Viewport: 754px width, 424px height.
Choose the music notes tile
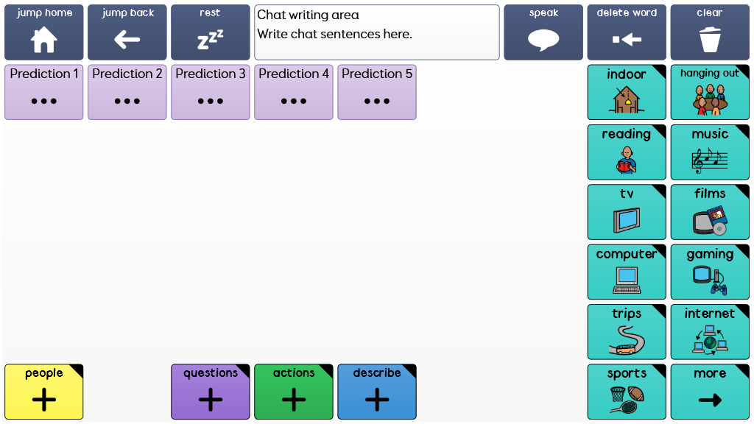click(x=710, y=152)
